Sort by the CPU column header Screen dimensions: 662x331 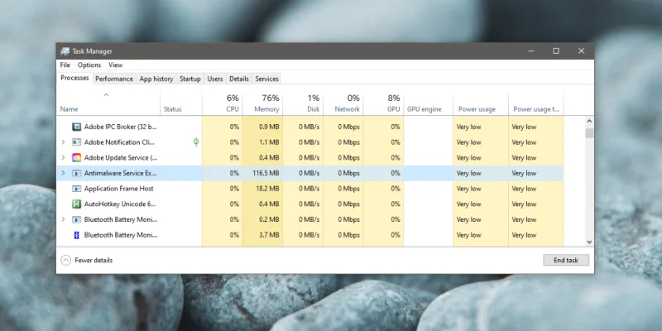click(223, 103)
